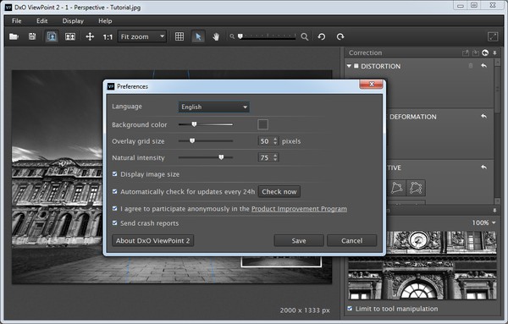The width and height of the screenshot is (508, 324).
Task: Toggle Display image size checkbox
Action: [114, 174]
